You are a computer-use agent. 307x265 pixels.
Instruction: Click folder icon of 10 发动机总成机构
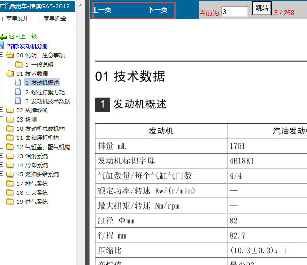(x=10, y=129)
